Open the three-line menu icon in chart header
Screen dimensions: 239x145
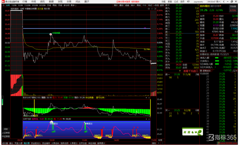[152, 9]
